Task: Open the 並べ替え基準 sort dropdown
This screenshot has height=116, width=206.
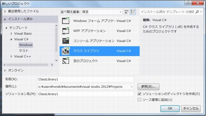Action: [102, 12]
